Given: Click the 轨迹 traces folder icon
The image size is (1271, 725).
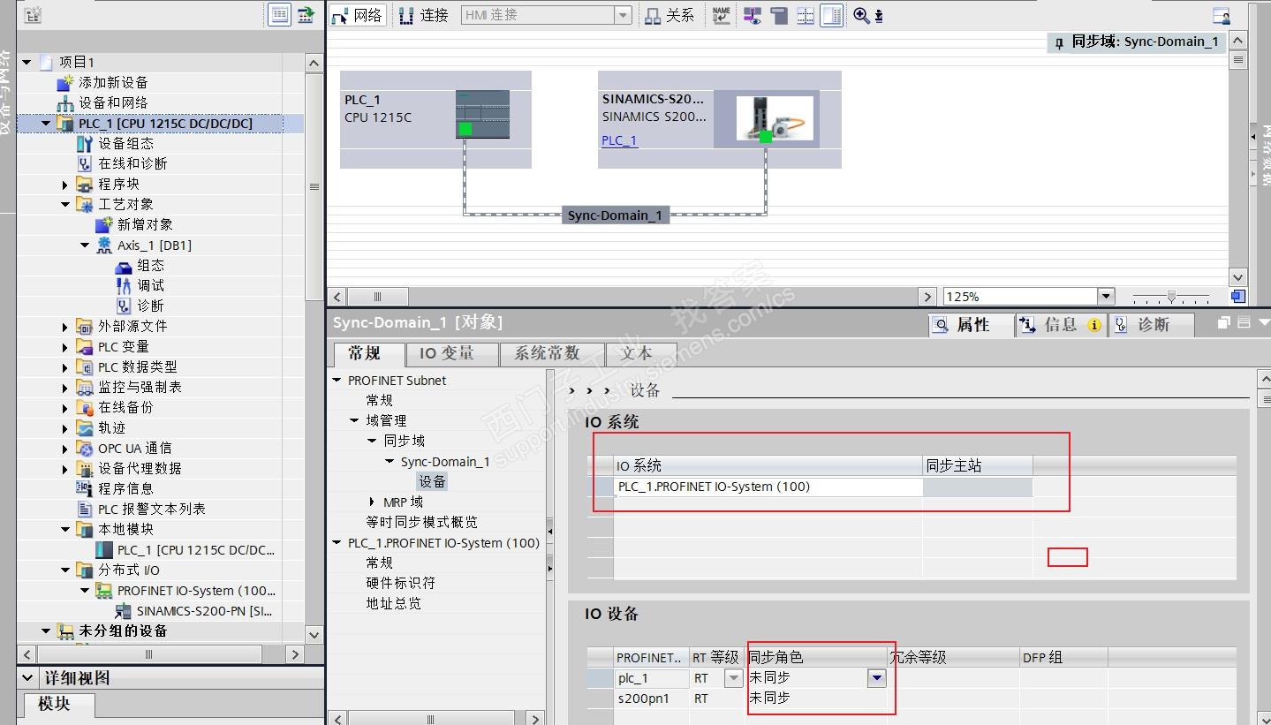Looking at the screenshot, I should (x=85, y=428).
